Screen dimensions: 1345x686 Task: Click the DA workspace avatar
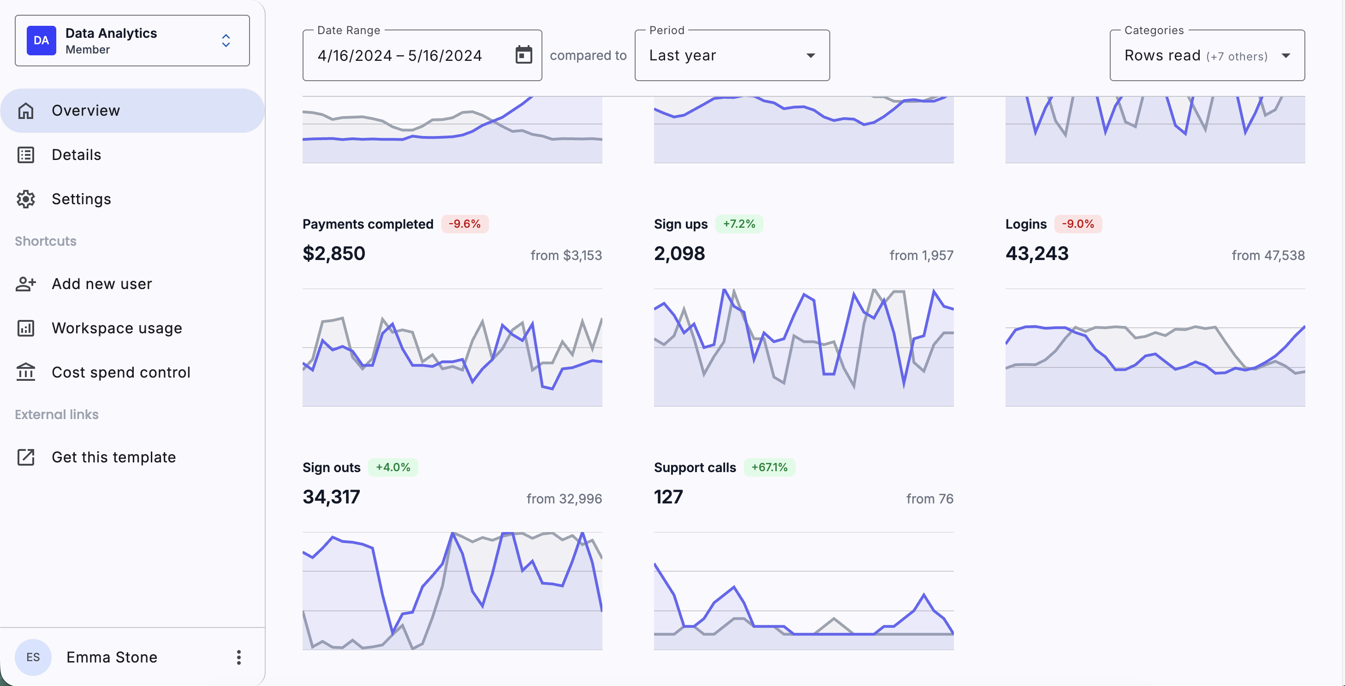41,41
